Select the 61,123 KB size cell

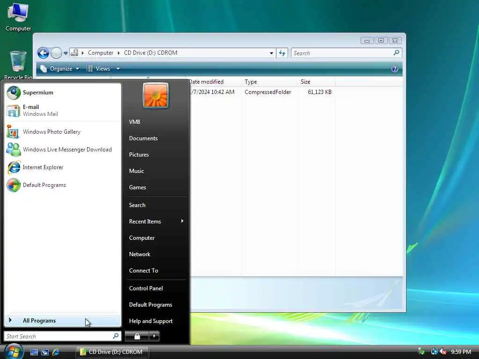tap(319, 92)
